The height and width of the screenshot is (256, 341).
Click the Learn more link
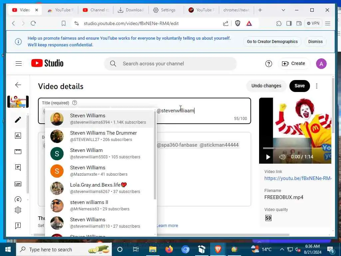[x=167, y=226]
